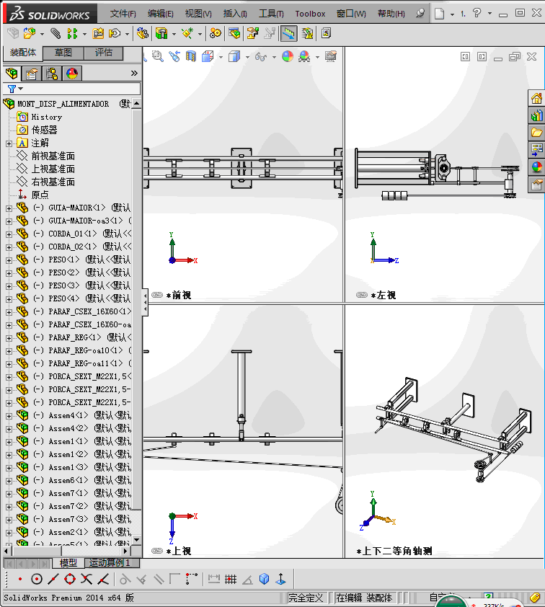Select the Show Hidden Components icon
The height and width of the screenshot is (607, 545).
coord(143,34)
